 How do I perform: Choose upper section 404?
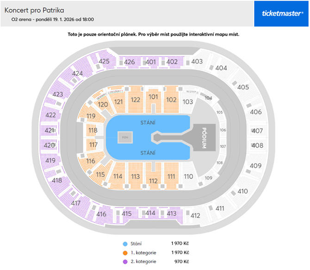(x=221, y=68)
